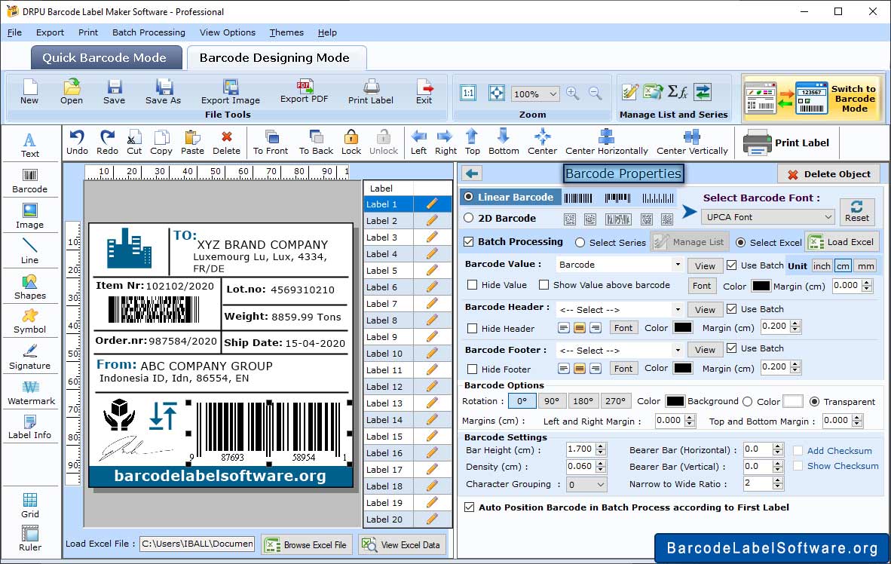Export label as PDF
Viewport: 891px width, 564px height.
click(x=304, y=91)
